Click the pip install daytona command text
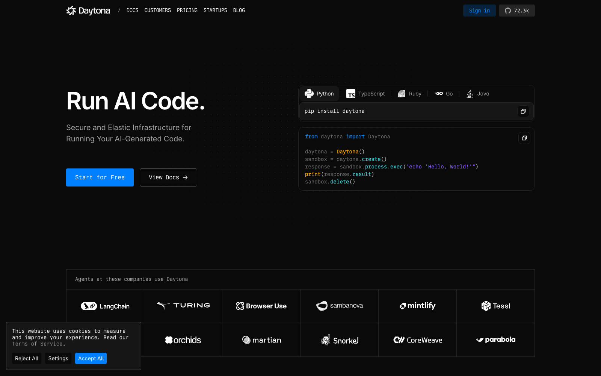The image size is (601, 376). point(335,111)
